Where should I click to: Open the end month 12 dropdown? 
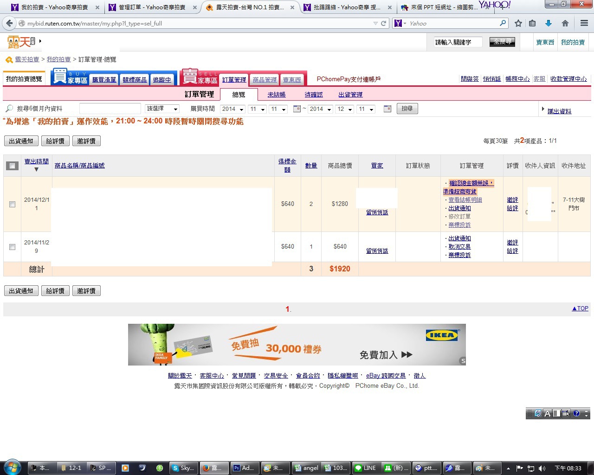345,109
